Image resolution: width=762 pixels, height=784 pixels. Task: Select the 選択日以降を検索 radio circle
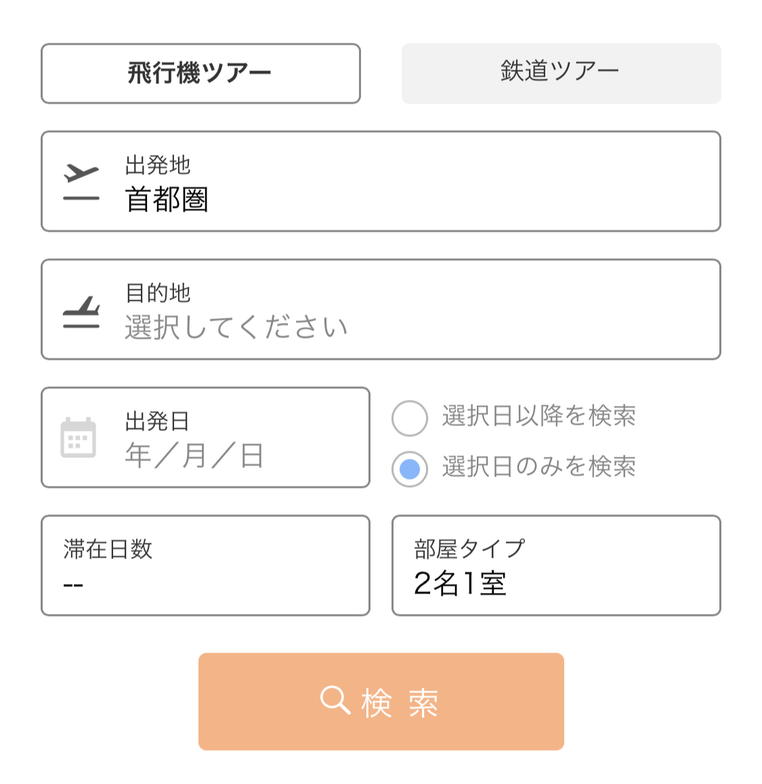point(410,418)
